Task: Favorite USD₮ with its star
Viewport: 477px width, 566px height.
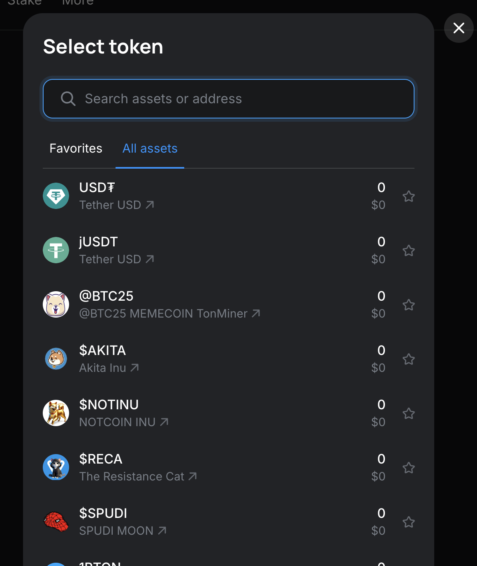Action: point(408,196)
